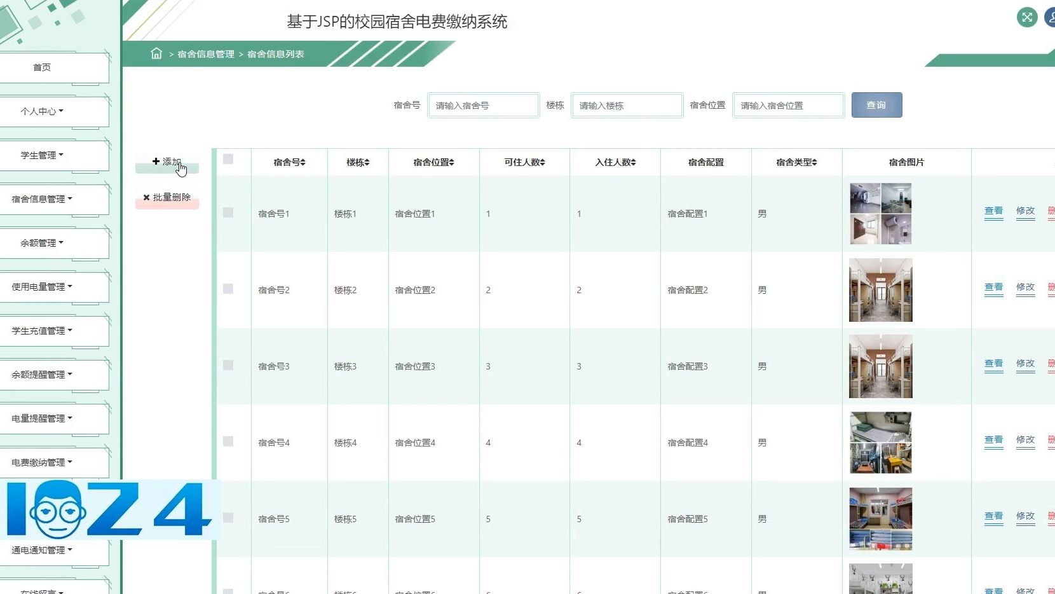The height and width of the screenshot is (594, 1055).
Task: Check the box for 宿舍号1 row
Action: click(228, 212)
